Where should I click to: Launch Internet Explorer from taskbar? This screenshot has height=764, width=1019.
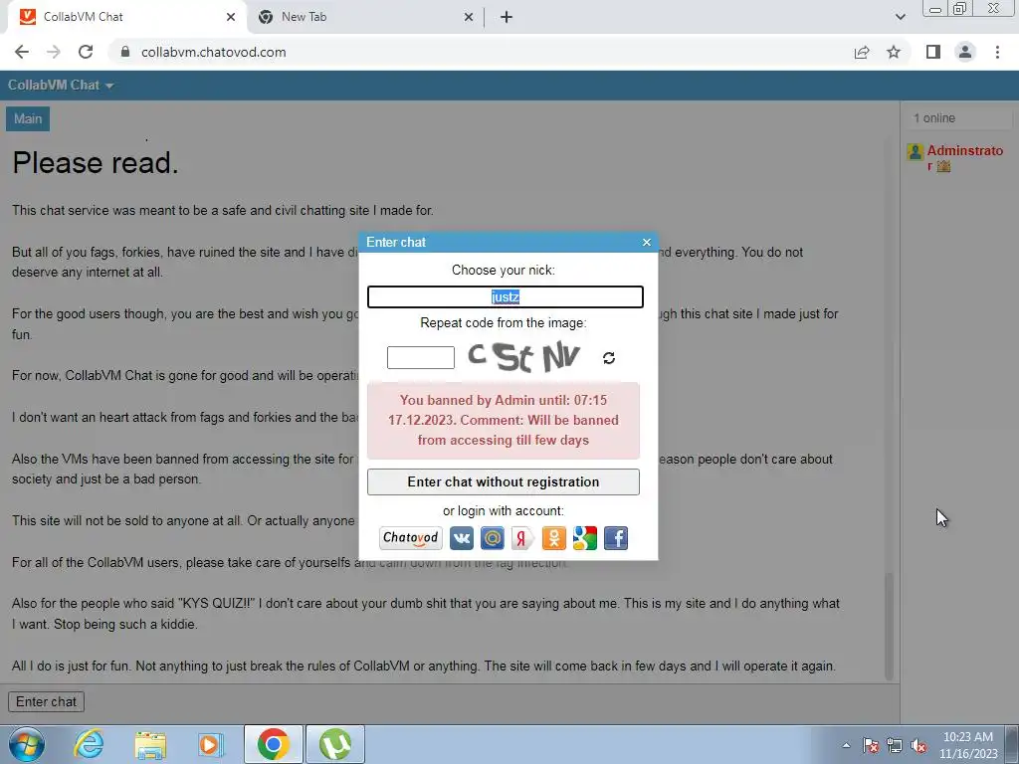[89, 744]
